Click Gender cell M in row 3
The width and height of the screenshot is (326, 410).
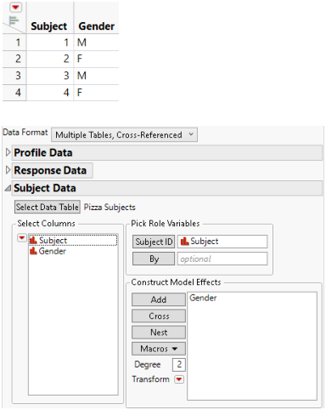point(96,76)
